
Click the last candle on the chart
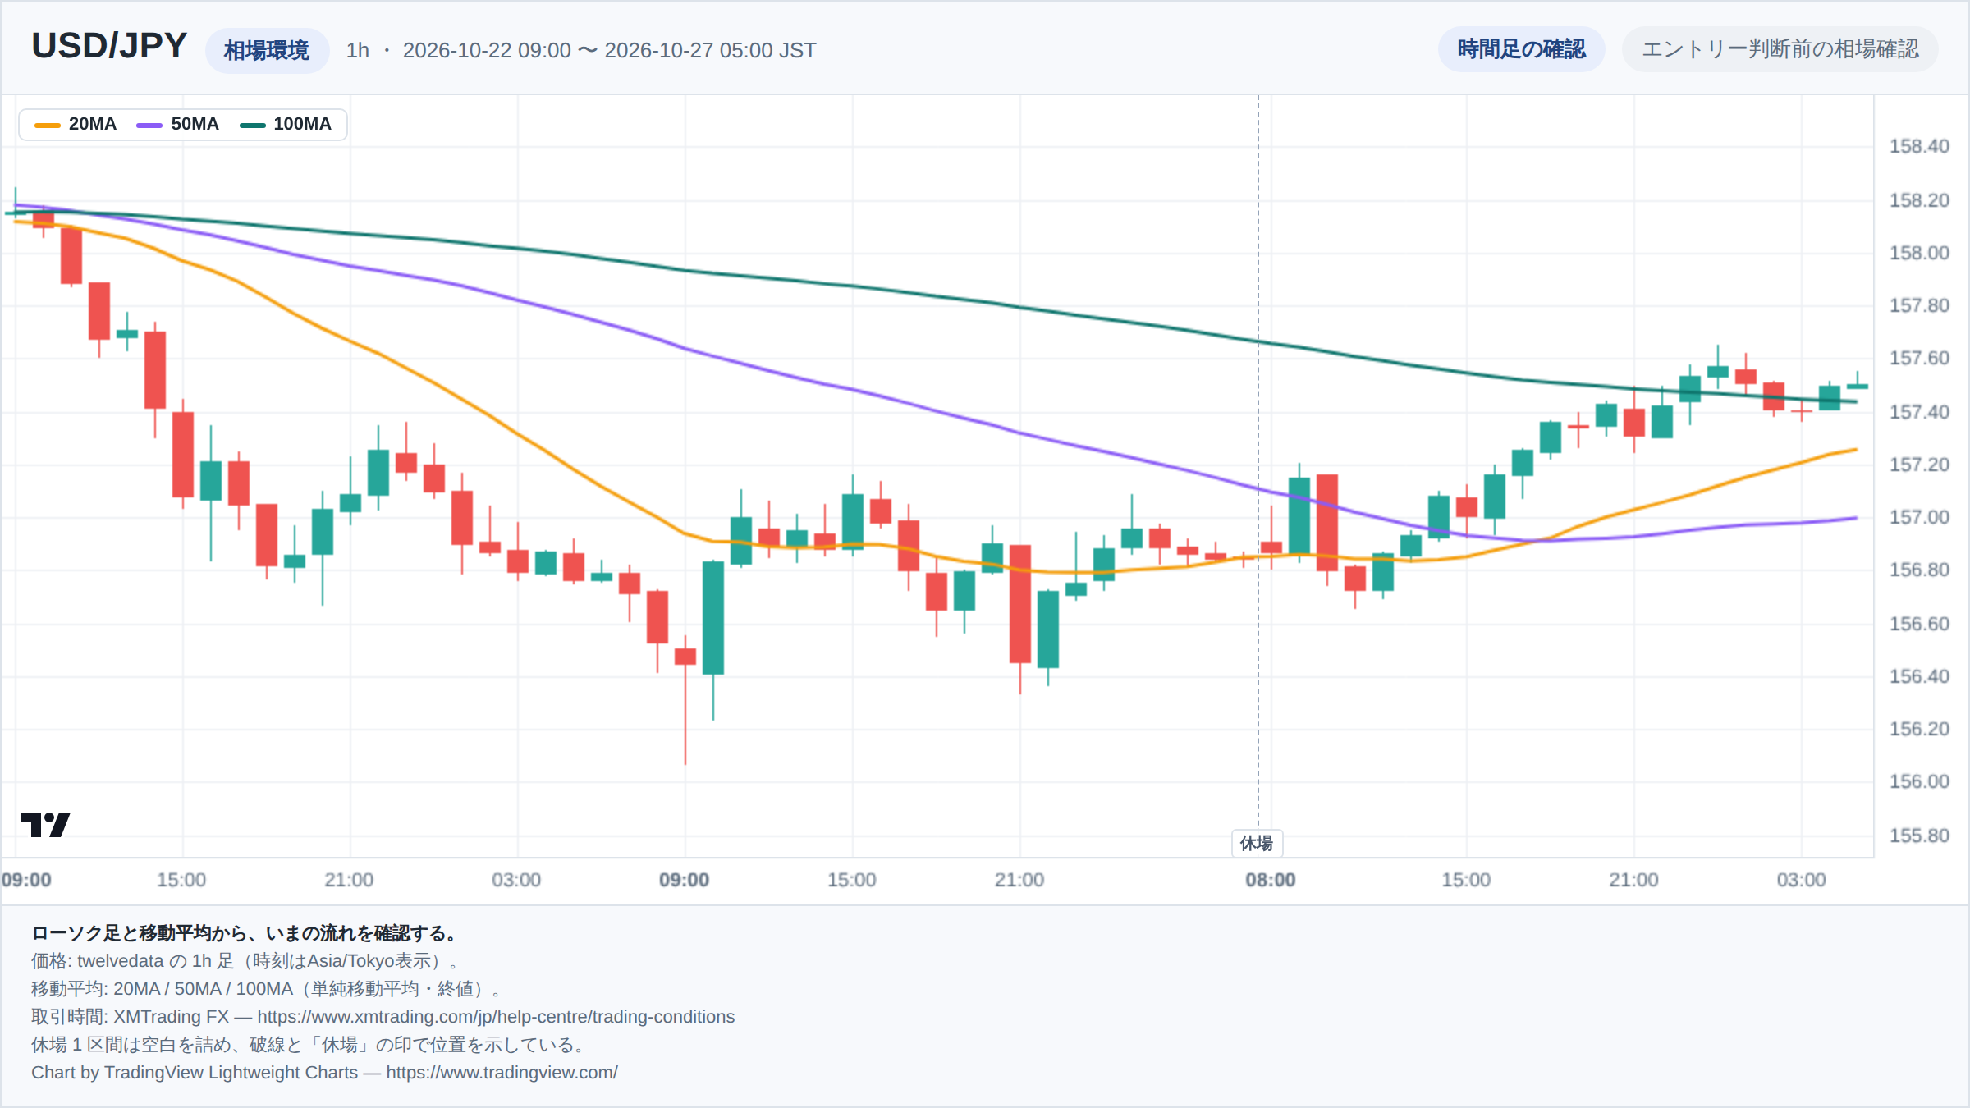1858,386
